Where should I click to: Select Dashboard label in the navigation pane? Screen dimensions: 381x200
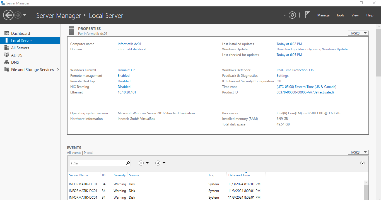(x=20, y=33)
